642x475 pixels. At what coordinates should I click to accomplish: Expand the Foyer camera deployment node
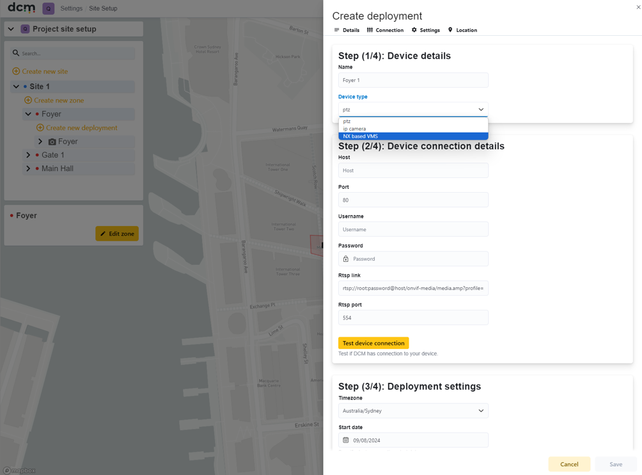(40, 141)
